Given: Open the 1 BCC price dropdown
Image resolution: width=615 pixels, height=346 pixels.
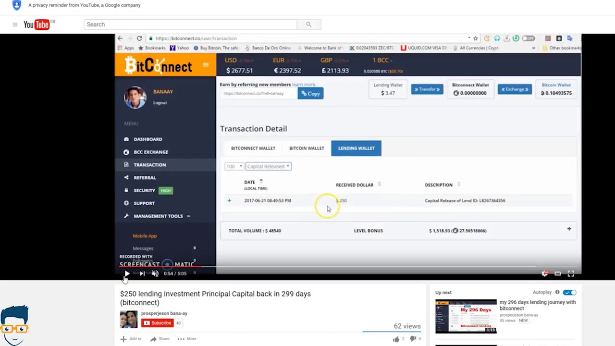Looking at the screenshot, I should pos(382,61).
